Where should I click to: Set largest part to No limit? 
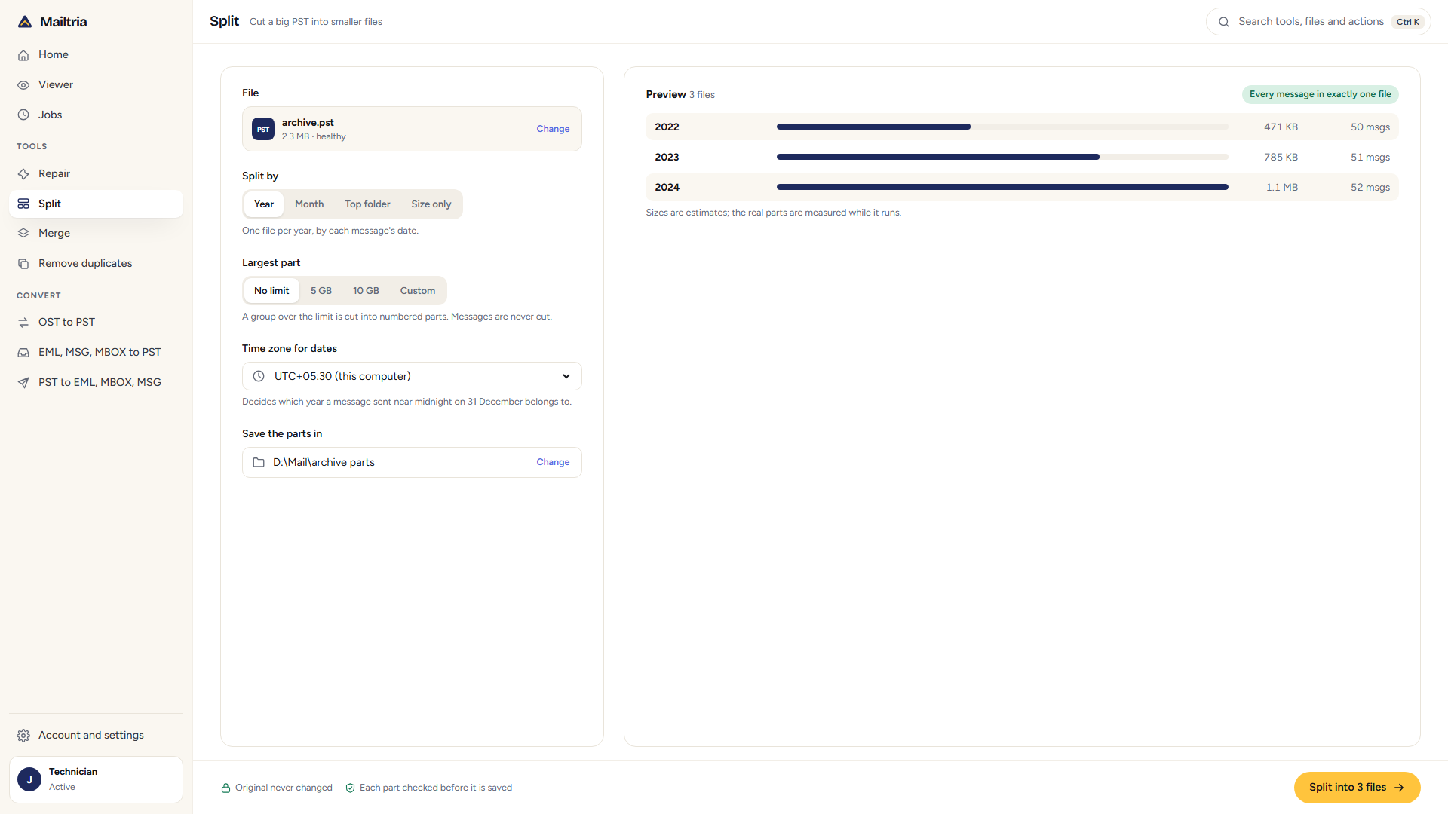tap(271, 291)
